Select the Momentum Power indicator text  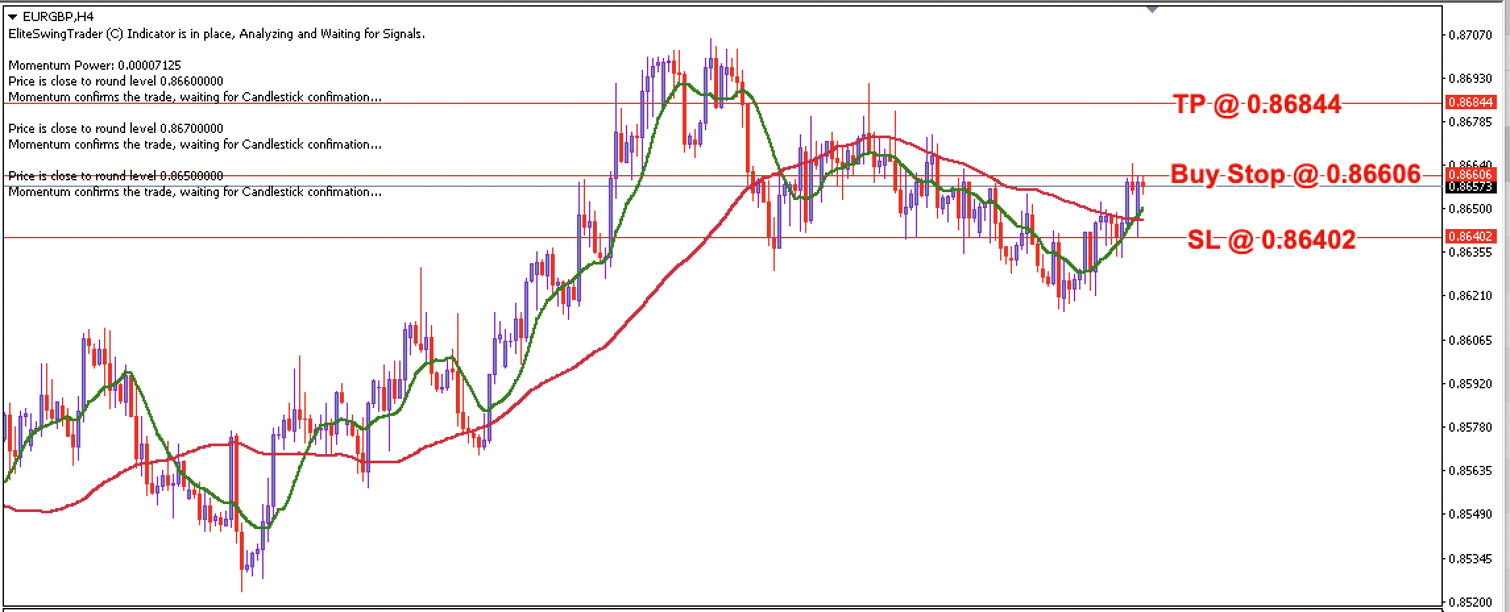(x=94, y=65)
